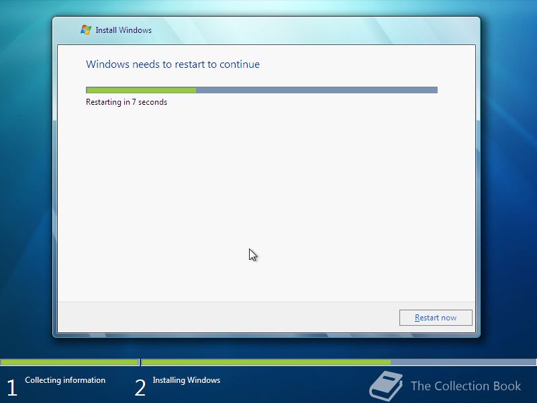Viewport: 537px width, 403px height.
Task: Click the step number 2 indicator
Action: pyautogui.click(x=140, y=388)
